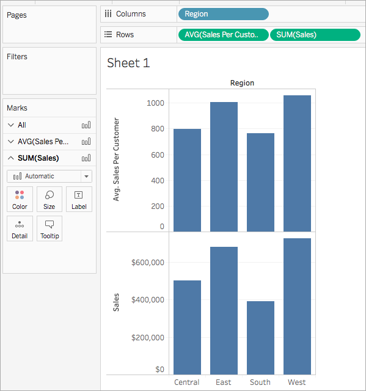
Task: Click the Rows shelf icon
Action: coord(108,34)
